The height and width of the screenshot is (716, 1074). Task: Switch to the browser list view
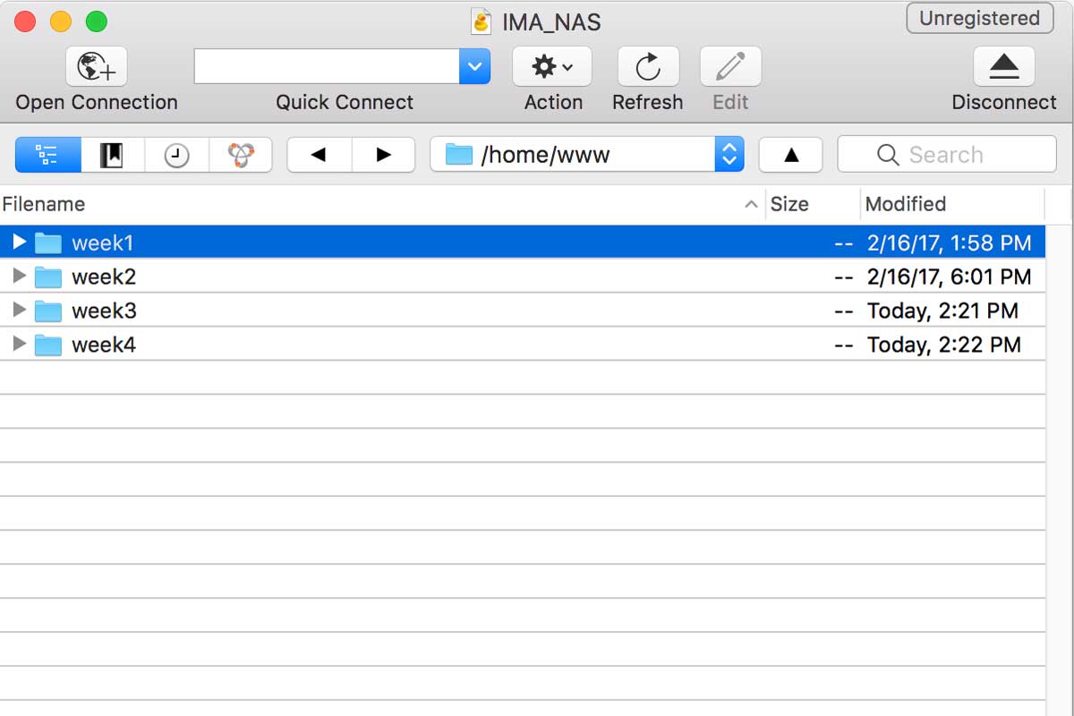pyautogui.click(x=48, y=155)
